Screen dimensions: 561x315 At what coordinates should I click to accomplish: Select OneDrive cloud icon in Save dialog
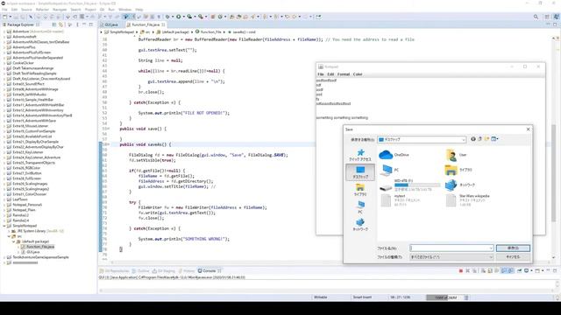point(386,155)
